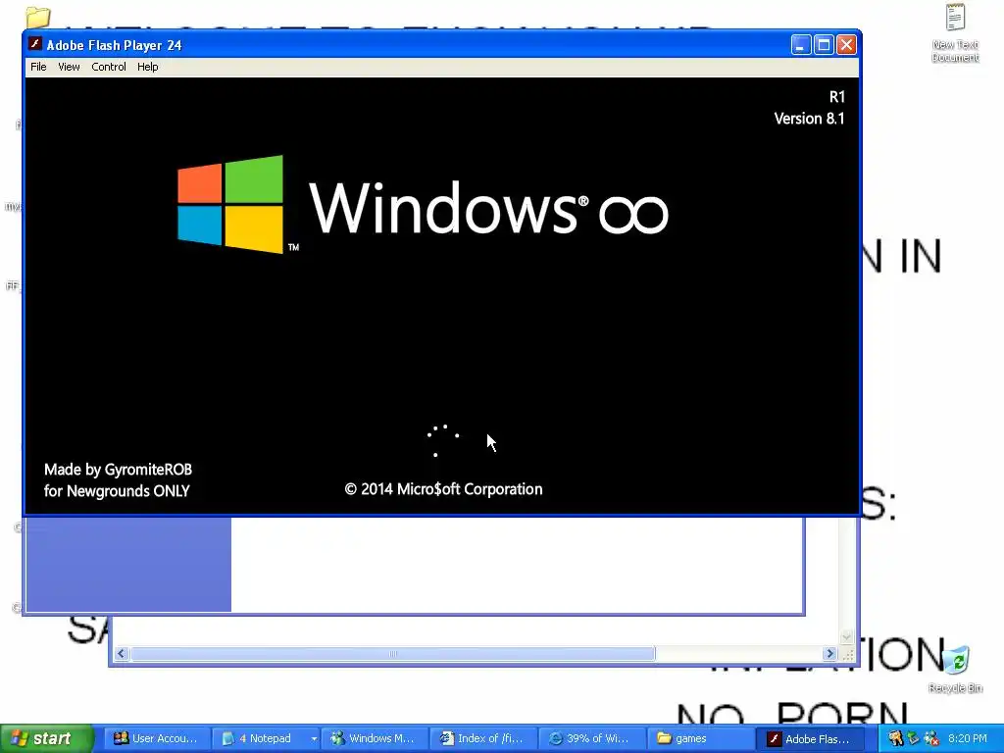This screenshot has height=753, width=1004.
Task: Click the first system tray icon
Action: point(896,738)
